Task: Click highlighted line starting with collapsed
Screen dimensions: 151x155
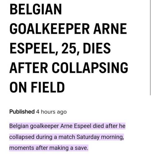Action: click(x=66, y=137)
